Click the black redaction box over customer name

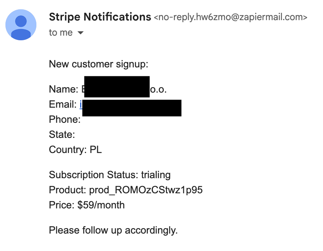coord(117,87)
